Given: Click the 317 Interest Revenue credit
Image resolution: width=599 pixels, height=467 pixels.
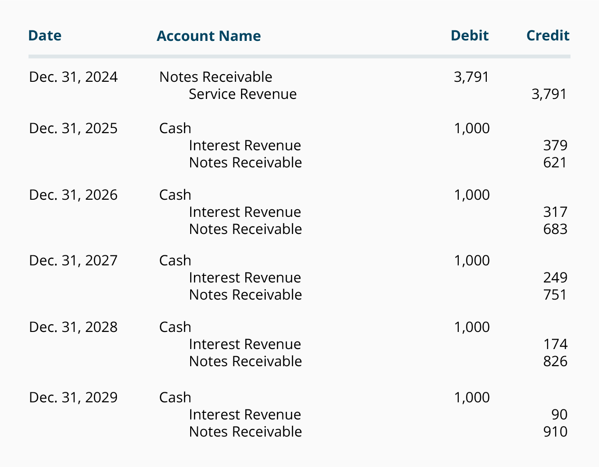Looking at the screenshot, I should [555, 212].
